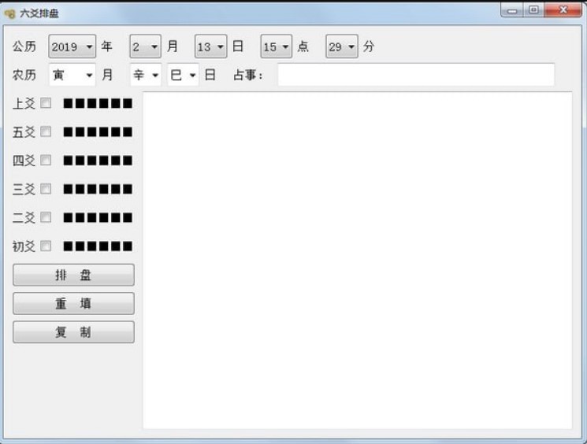This screenshot has width=587, height=444.
Task: Click the 公历 label
Action: (24, 46)
